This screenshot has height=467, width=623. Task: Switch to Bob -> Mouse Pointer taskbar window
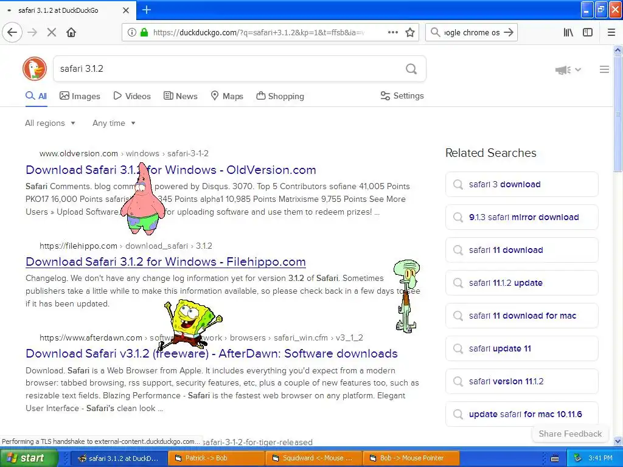(411, 458)
